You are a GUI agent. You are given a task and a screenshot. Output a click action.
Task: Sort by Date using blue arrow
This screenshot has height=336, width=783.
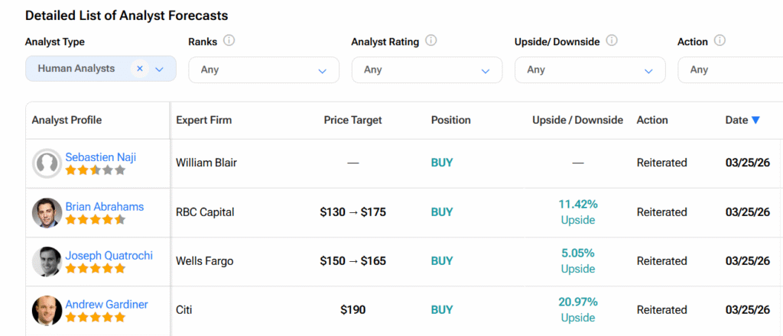click(755, 120)
